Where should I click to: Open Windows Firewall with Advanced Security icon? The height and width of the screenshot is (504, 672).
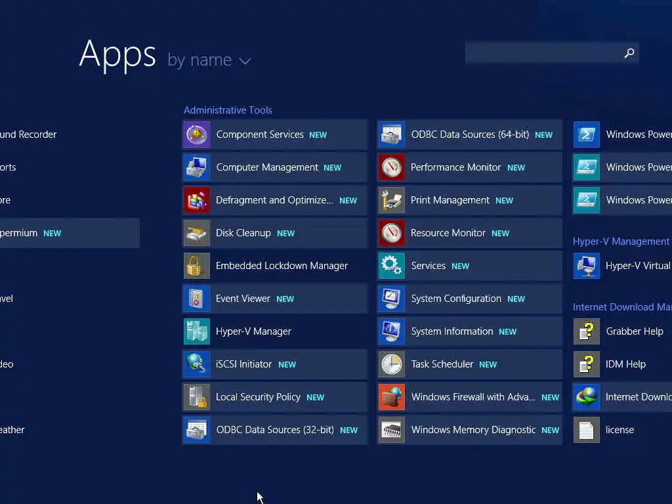(392, 397)
